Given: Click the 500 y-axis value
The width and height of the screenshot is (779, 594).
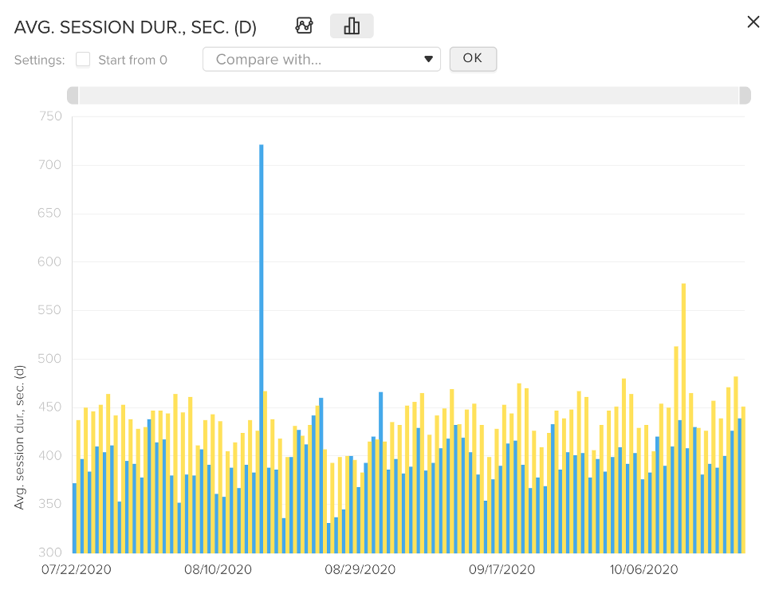Looking at the screenshot, I should [x=49, y=359].
